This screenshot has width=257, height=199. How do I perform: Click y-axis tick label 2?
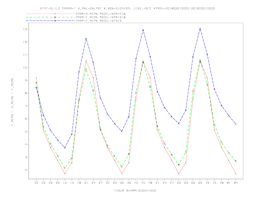(x=26, y=170)
